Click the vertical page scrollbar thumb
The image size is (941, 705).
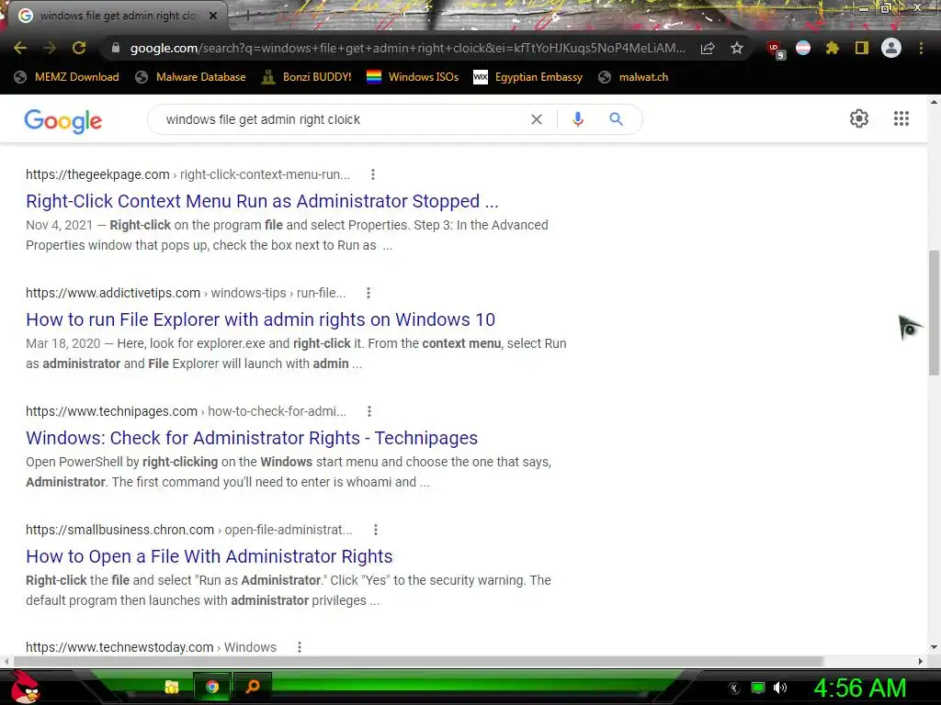(x=934, y=313)
